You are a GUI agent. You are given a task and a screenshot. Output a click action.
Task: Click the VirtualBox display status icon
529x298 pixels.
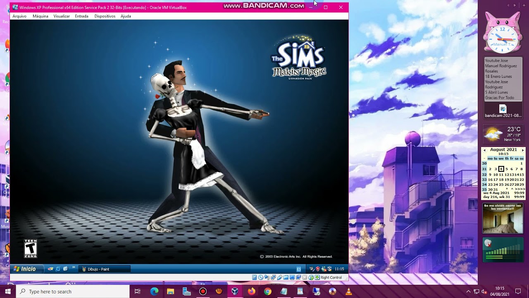292,277
